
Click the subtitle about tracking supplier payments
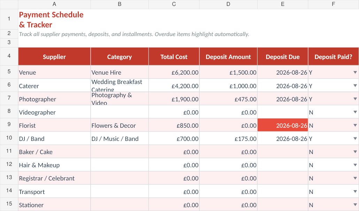[134, 34]
